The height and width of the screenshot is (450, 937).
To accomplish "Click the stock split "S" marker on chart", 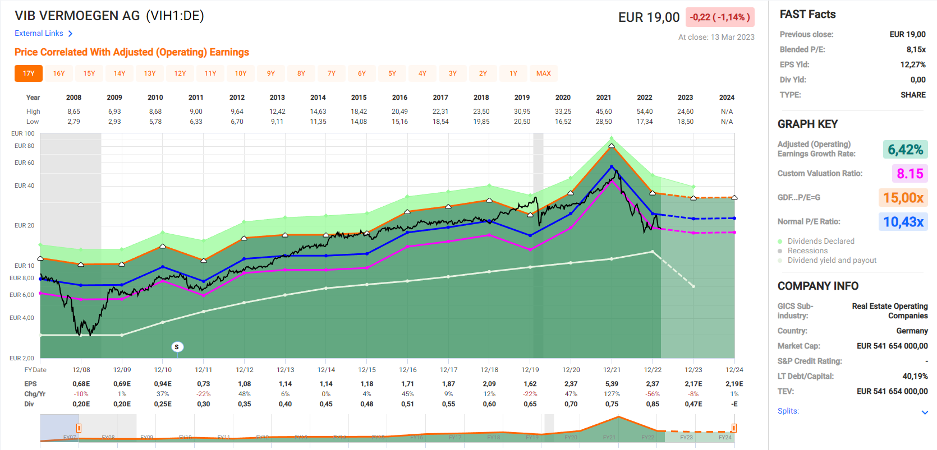I will coord(177,347).
